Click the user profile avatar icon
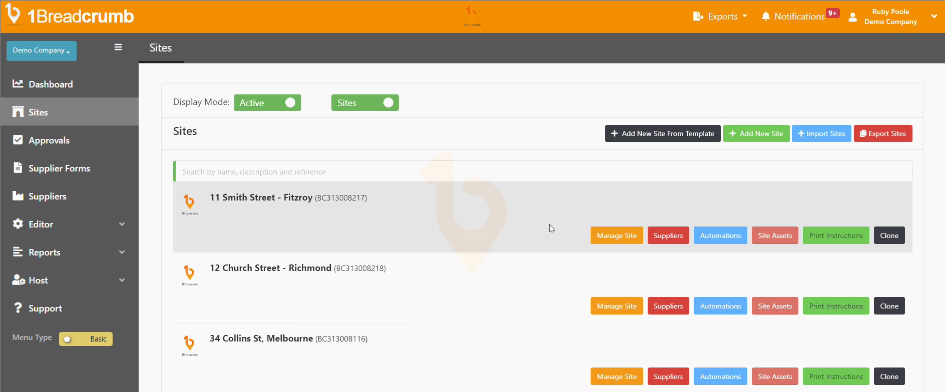This screenshot has width=945, height=392. [853, 17]
